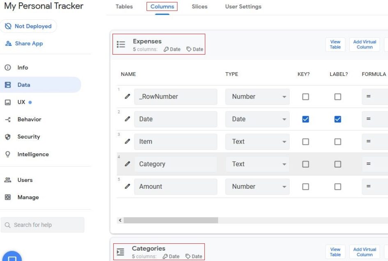Image resolution: width=388 pixels, height=261 pixels.
Task: Edit the Amount column name with the pencil
Action: point(128,186)
